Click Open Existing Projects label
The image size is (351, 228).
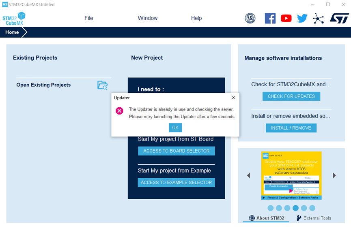pyautogui.click(x=43, y=85)
